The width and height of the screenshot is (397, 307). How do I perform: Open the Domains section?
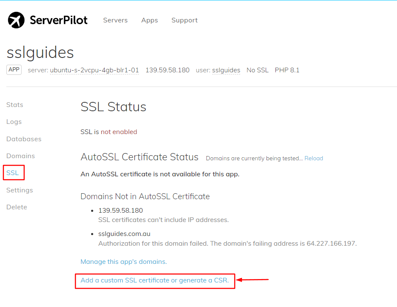pyautogui.click(x=20, y=156)
